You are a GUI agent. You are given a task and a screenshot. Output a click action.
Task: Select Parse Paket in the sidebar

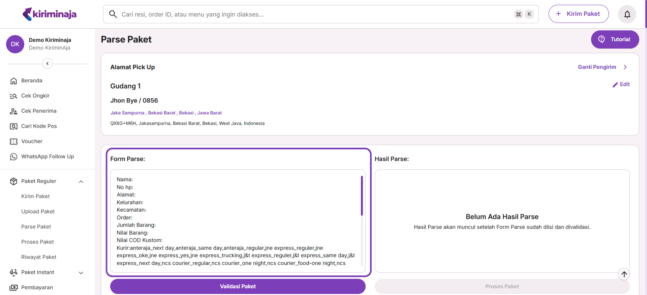click(x=36, y=227)
